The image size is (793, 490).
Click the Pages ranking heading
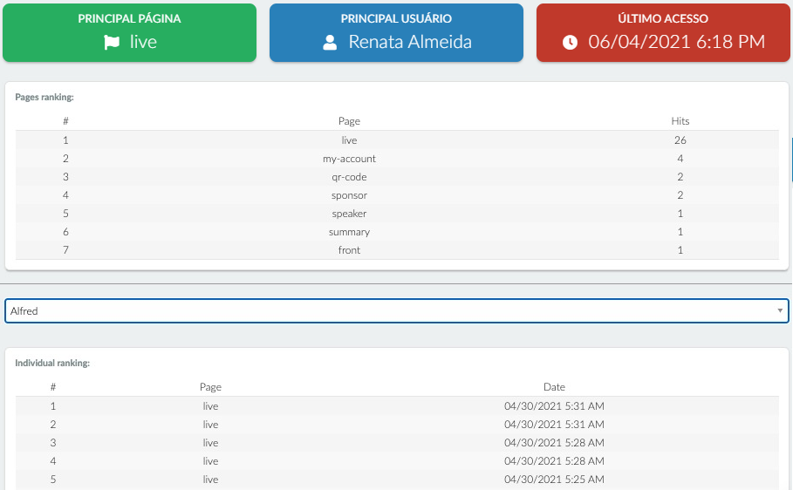[x=44, y=97]
